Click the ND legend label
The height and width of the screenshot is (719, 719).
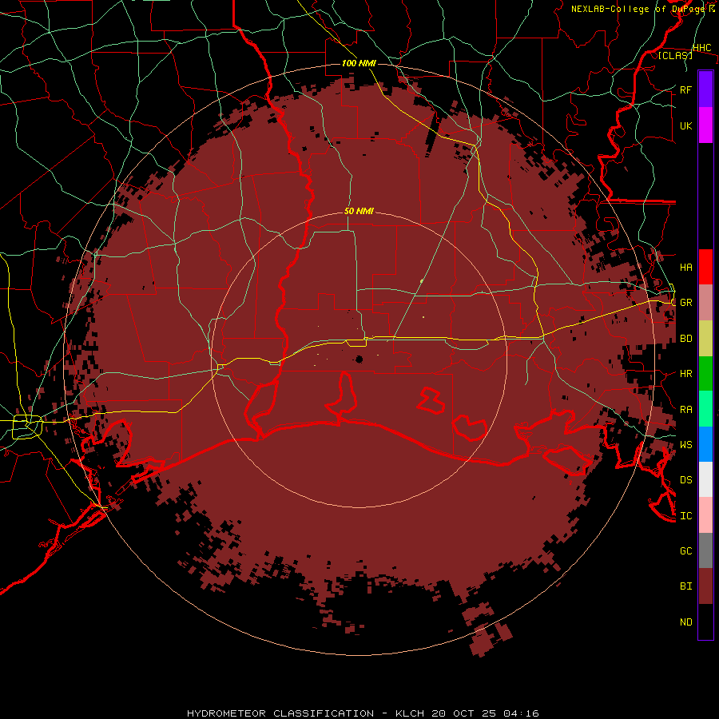point(686,622)
